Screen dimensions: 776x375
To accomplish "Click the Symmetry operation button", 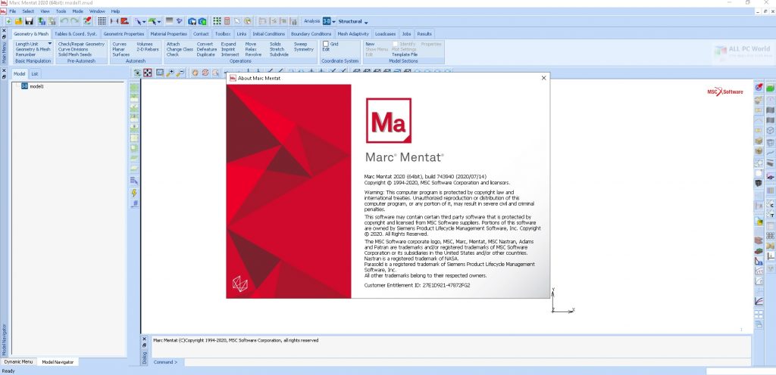I will point(303,49).
